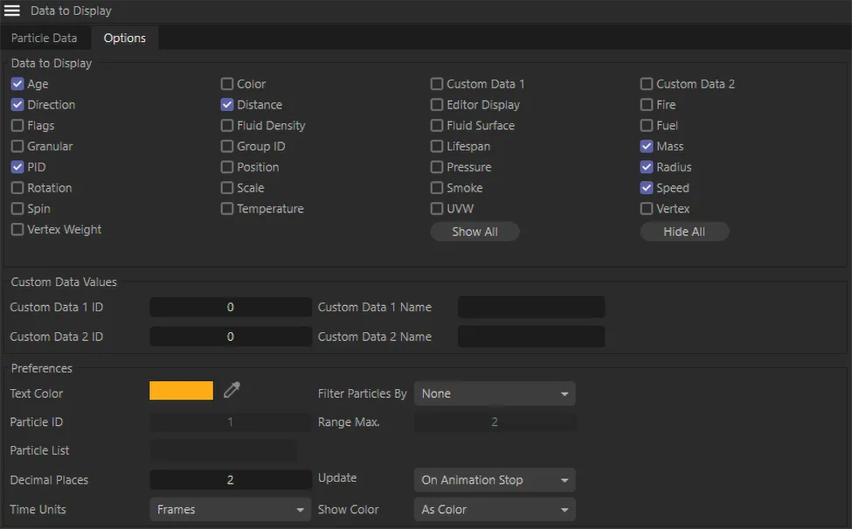Image resolution: width=852 pixels, height=529 pixels.
Task: Select the Options tab
Action: (x=124, y=38)
